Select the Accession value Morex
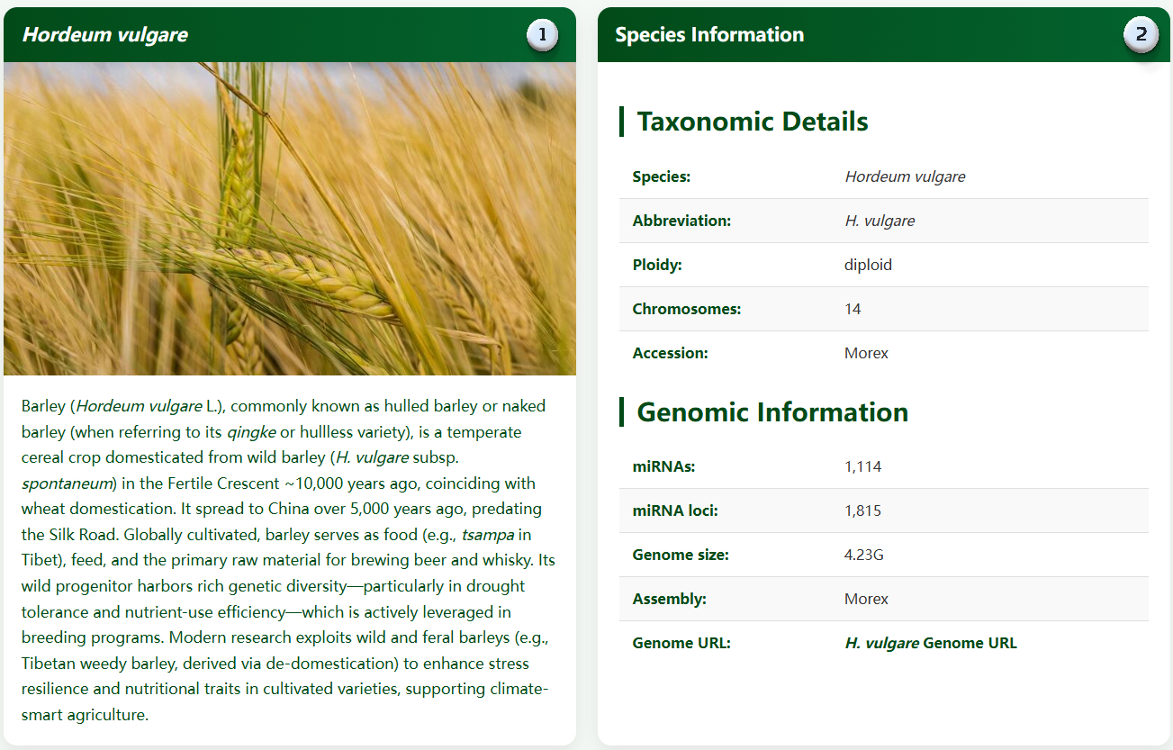Image resolution: width=1173 pixels, height=750 pixels. [866, 353]
